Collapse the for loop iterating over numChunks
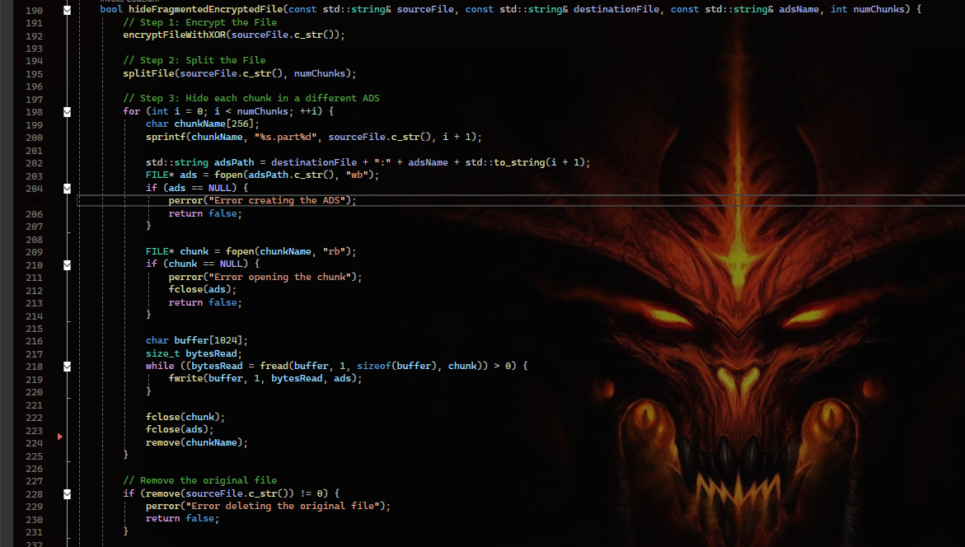The height and width of the screenshot is (547, 965). click(67, 111)
